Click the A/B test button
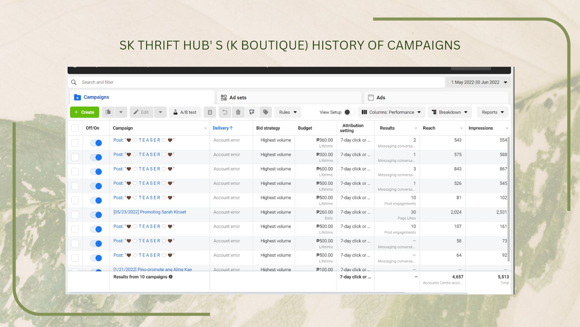Screen dimensions: 580x327 185,112
